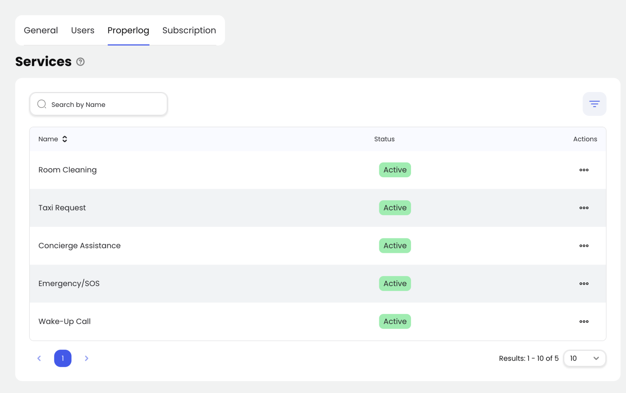Open actions menu for Taxi Request
The height and width of the screenshot is (393, 626).
[x=584, y=208]
